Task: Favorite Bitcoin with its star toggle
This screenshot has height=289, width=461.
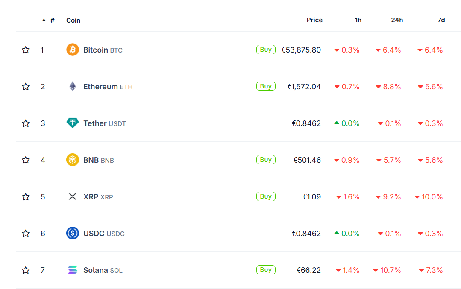Action: click(x=26, y=50)
